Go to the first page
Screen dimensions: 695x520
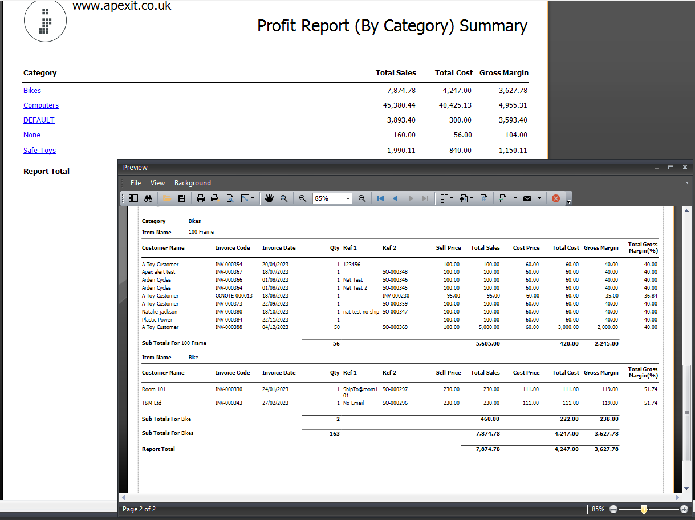point(380,198)
